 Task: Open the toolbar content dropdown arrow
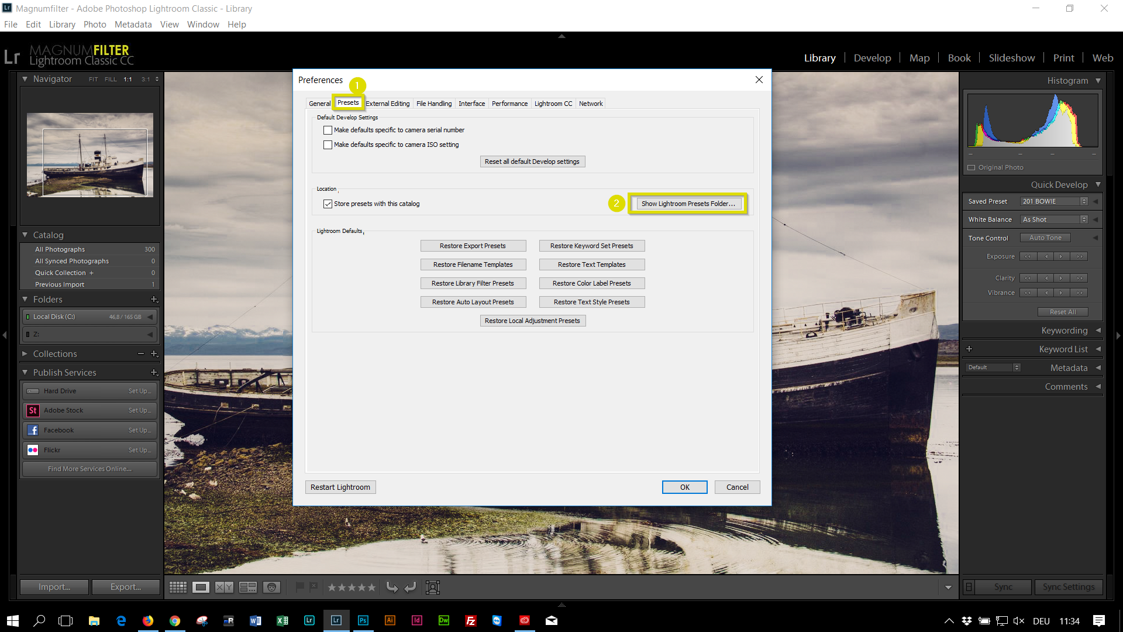point(948,588)
